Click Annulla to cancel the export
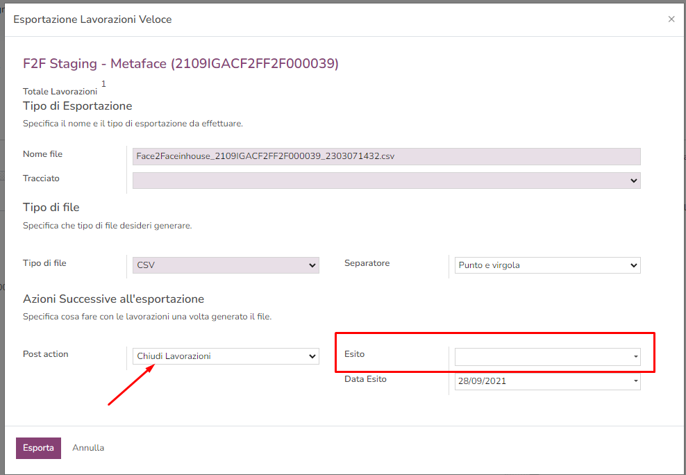Viewport: 686px width, 475px height. tap(88, 448)
